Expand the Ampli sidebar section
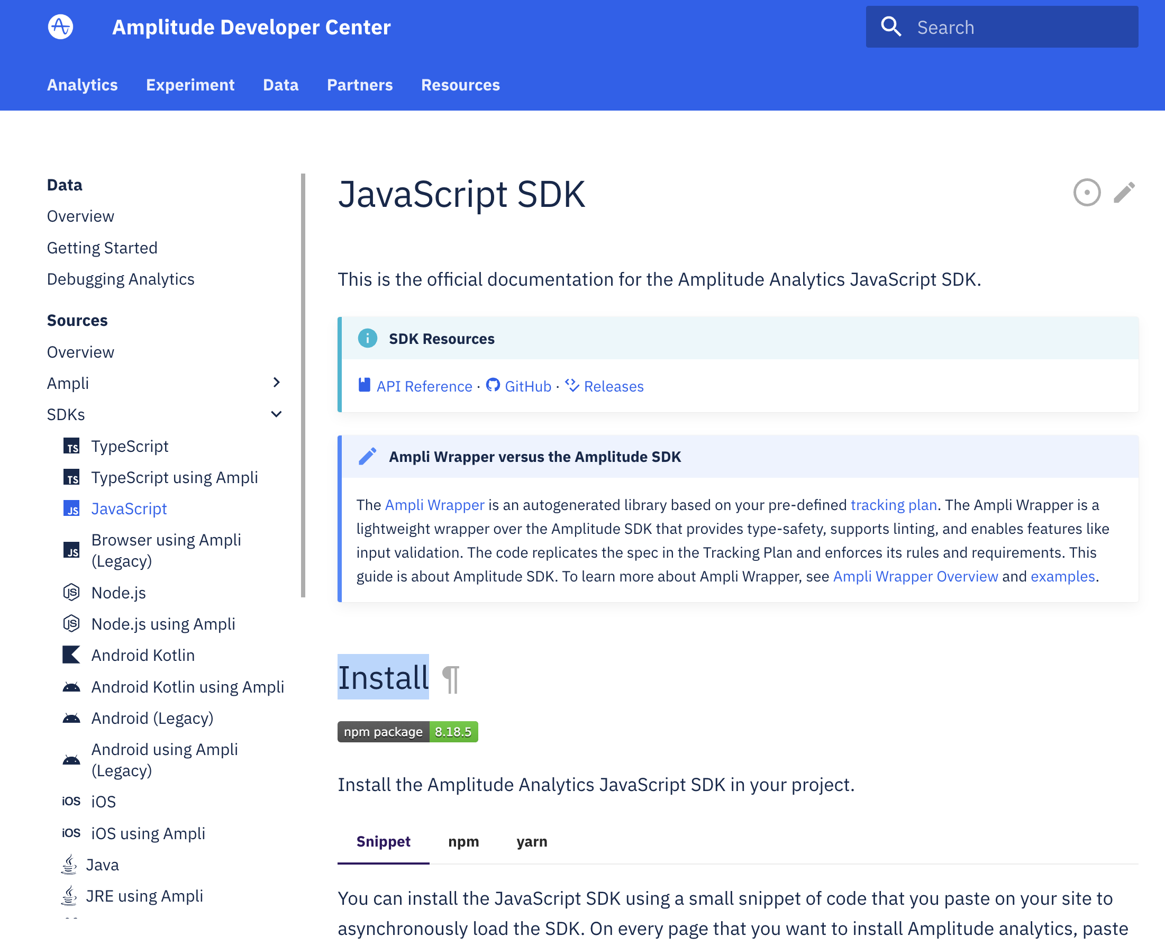 pyautogui.click(x=276, y=383)
